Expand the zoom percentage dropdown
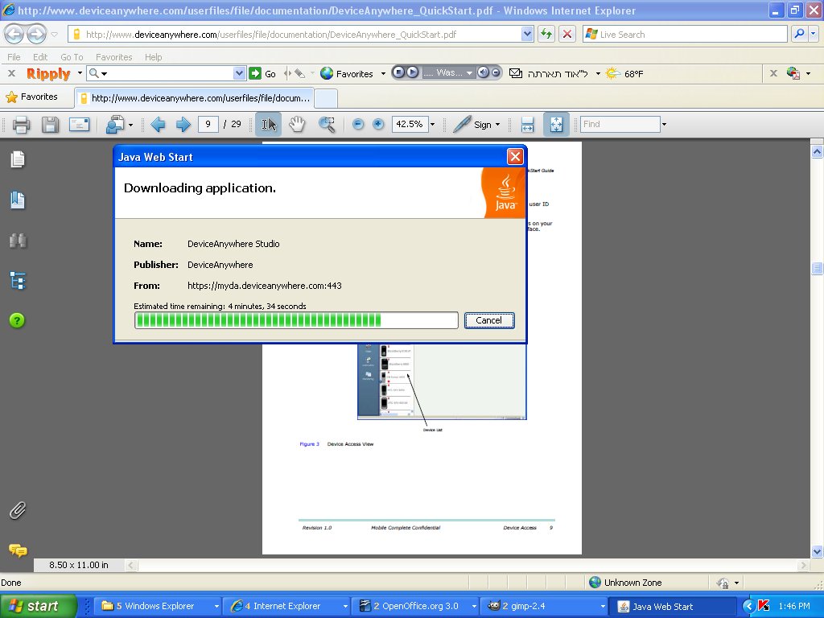Screen dimensions: 824x618 coord(432,125)
